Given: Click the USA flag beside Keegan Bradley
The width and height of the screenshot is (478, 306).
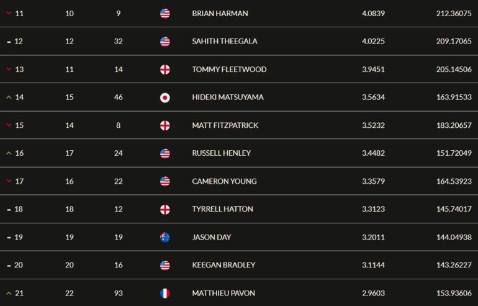Looking at the screenshot, I should (x=165, y=265).
